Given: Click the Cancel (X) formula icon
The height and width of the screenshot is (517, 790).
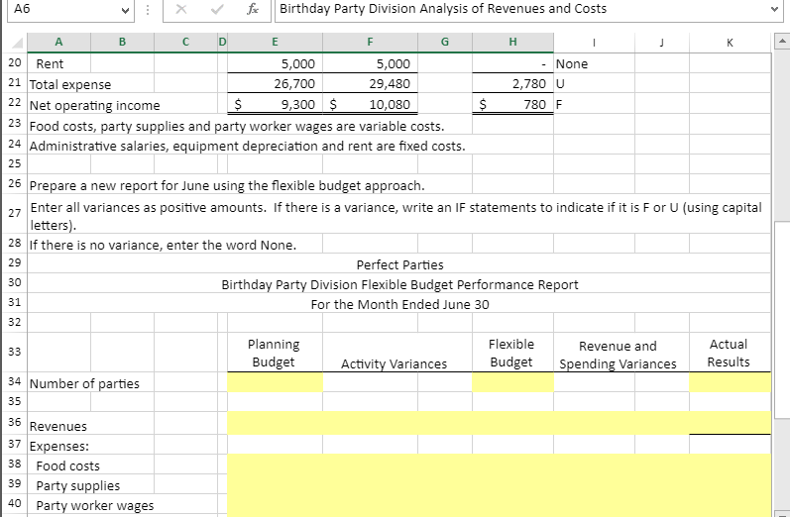Looking at the screenshot, I should [181, 10].
